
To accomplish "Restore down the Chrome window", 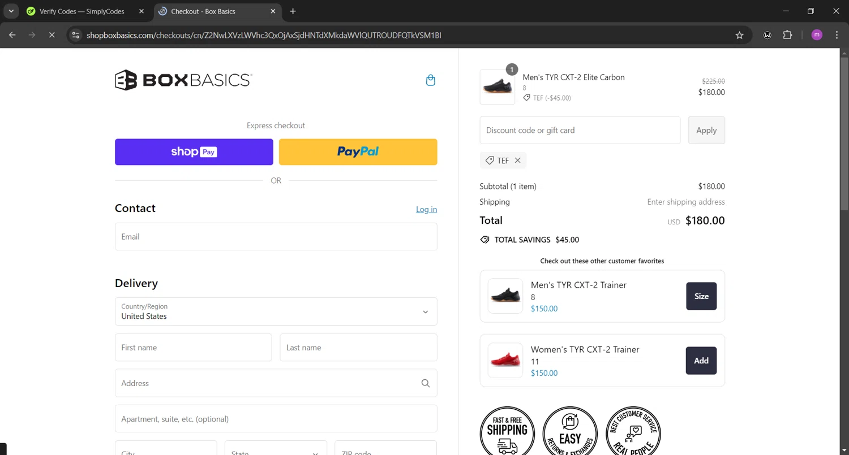I will click(811, 11).
